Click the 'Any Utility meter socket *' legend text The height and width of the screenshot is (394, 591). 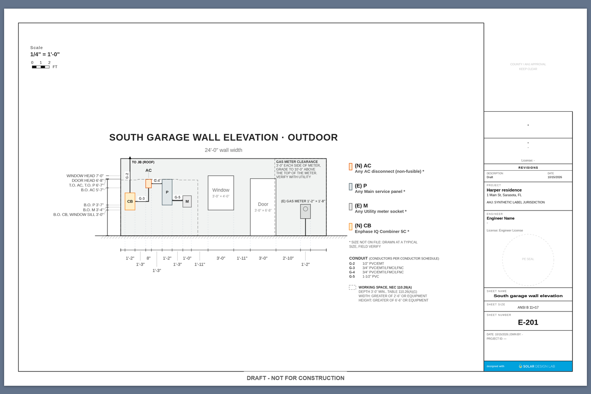click(381, 211)
